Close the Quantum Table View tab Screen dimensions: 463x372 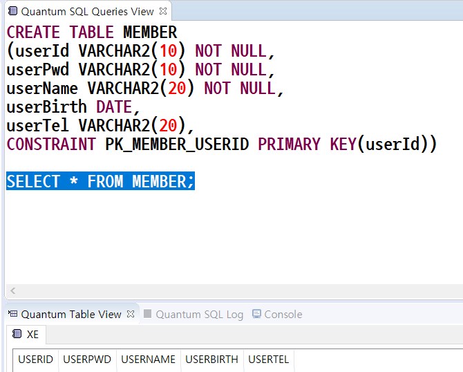tap(131, 314)
